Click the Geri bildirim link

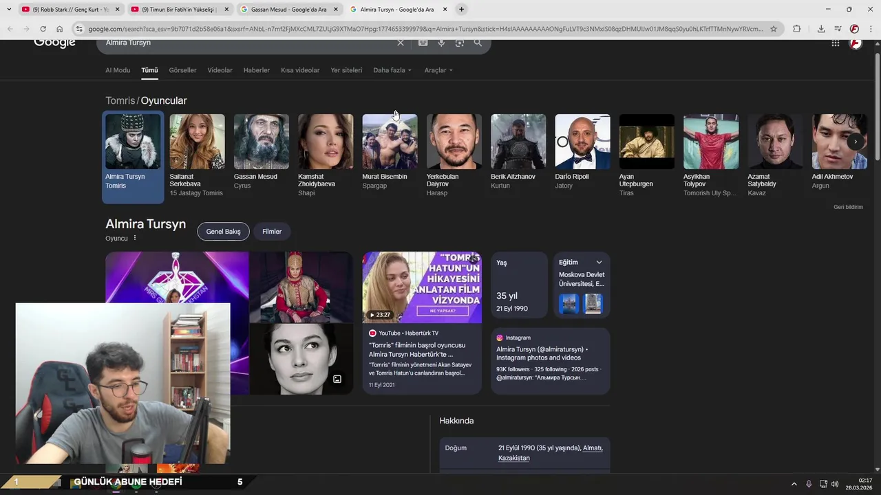848,207
